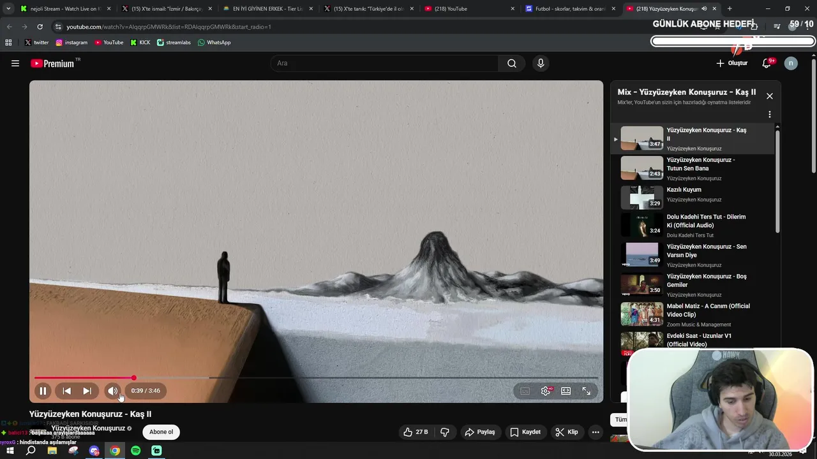Image resolution: width=817 pixels, height=459 pixels.
Task: Switch to Futbol skorlar tab
Action: [570, 9]
